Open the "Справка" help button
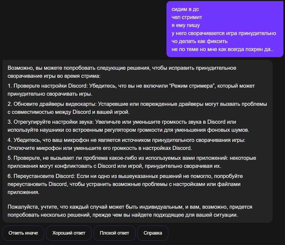285x245 pixels. pyautogui.click(x=153, y=233)
